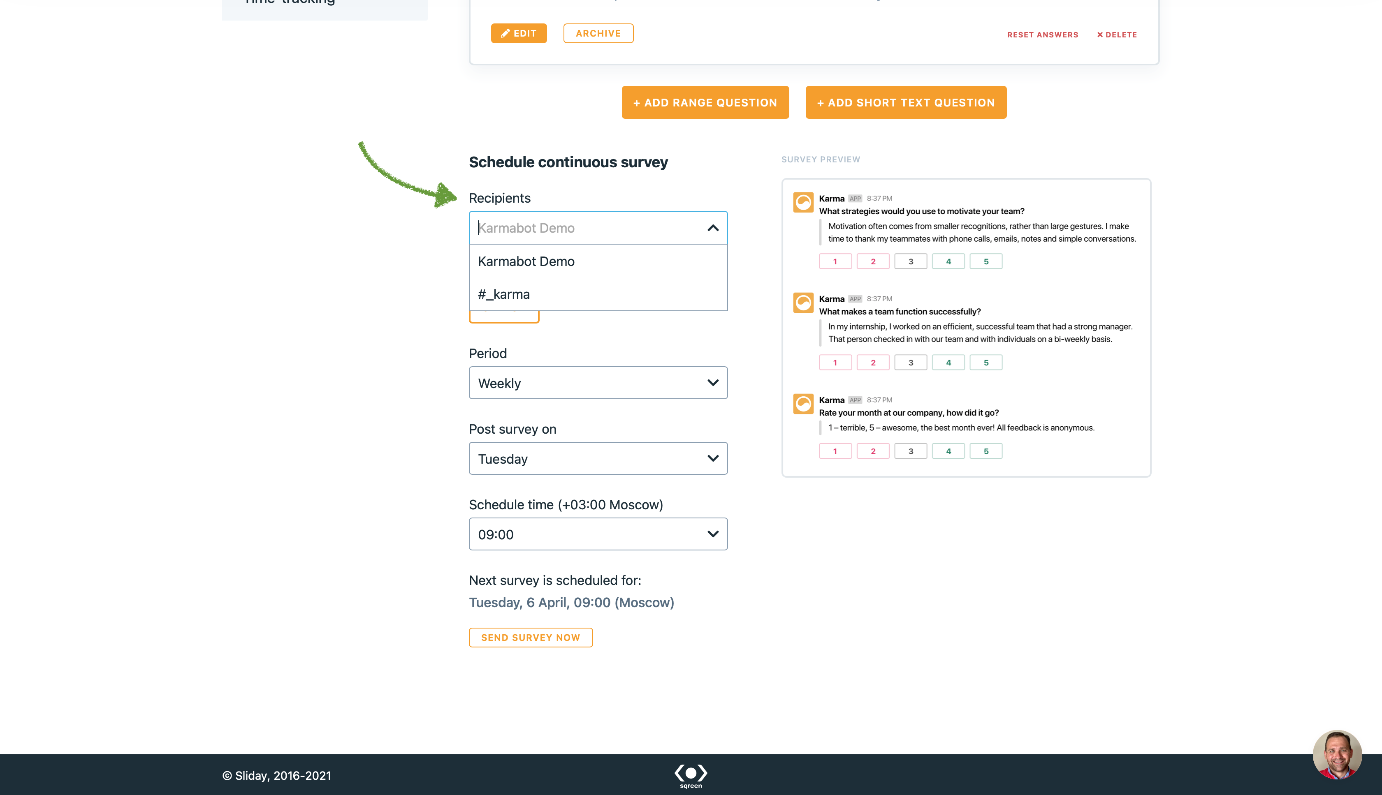Click into the Recipients search input field
The image size is (1382, 795).
(584, 228)
